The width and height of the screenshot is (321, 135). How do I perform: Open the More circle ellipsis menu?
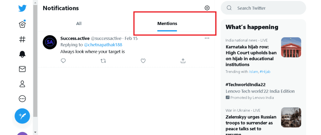pyautogui.click(x=22, y=99)
